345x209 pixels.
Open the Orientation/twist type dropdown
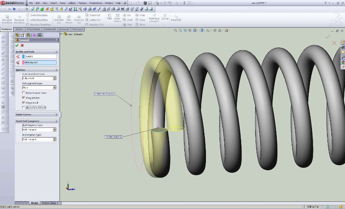[x=54, y=78]
